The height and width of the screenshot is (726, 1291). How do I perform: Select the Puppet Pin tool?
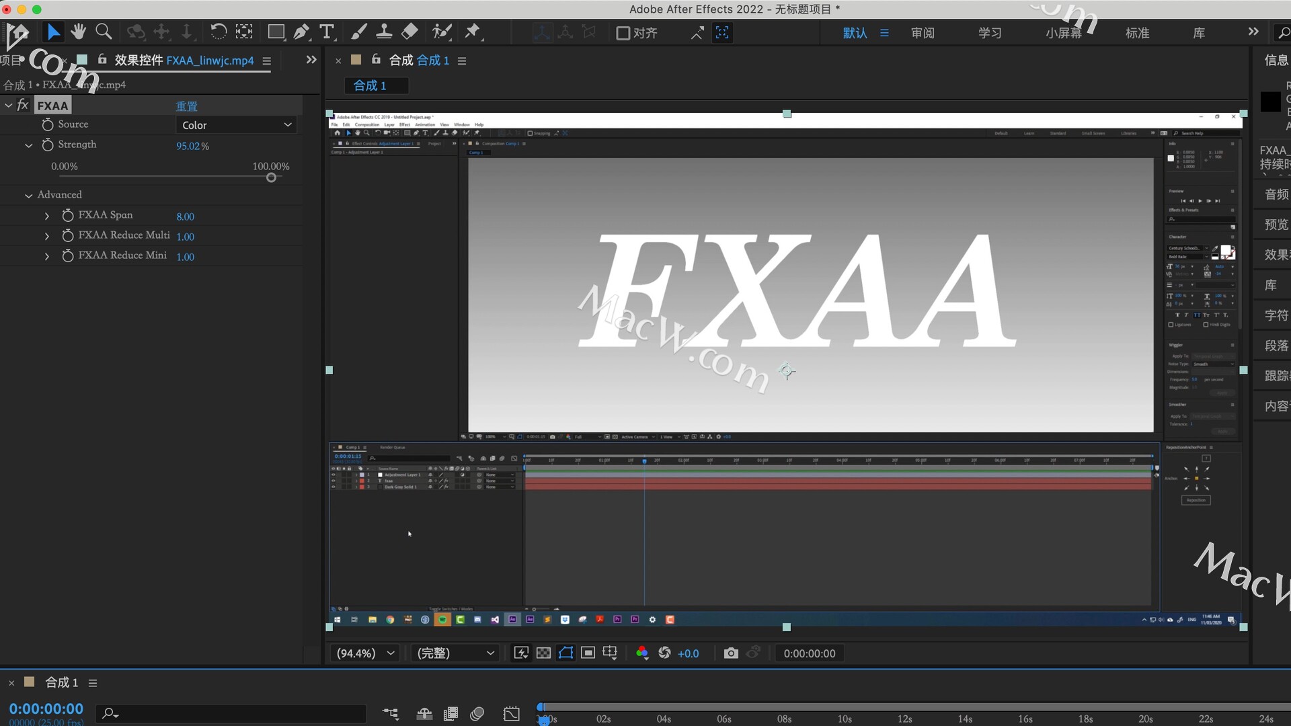tap(473, 32)
